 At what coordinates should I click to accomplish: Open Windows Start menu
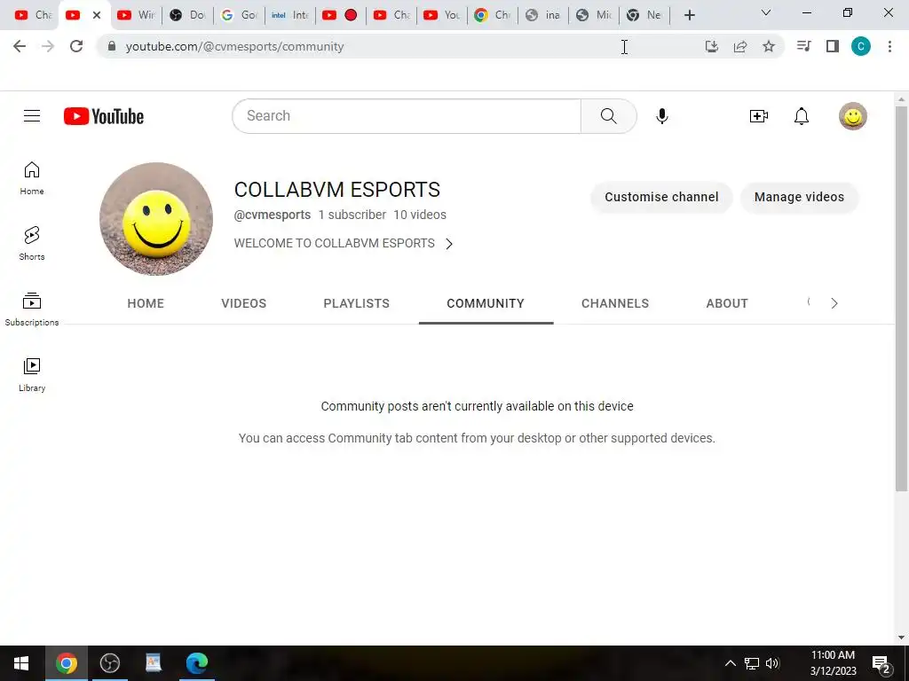click(x=21, y=663)
